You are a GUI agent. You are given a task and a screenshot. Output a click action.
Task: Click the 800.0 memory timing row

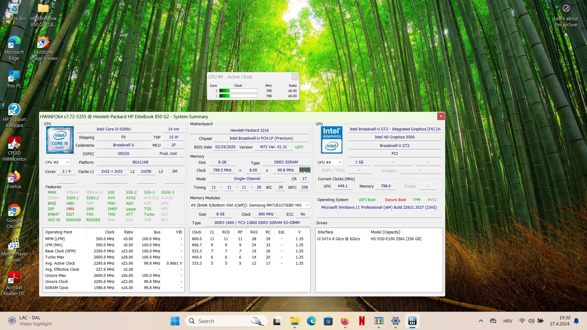click(x=249, y=239)
